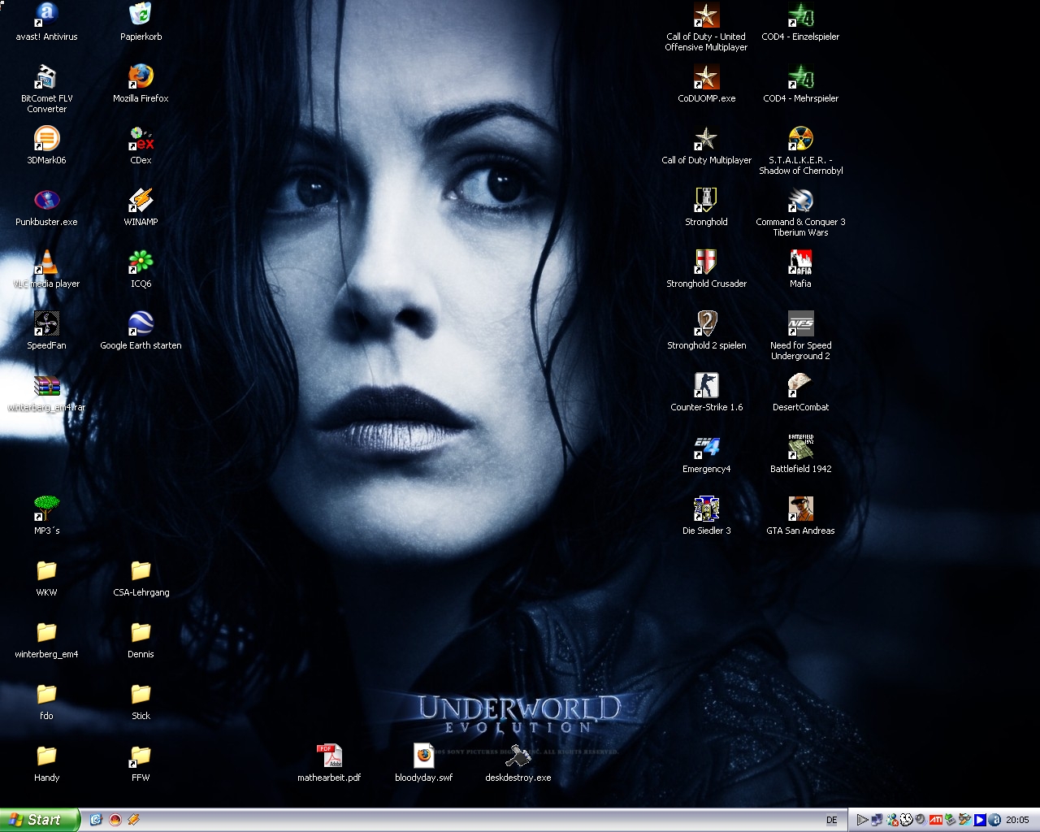Launch the VLC media player shortcut
This screenshot has height=832, width=1040.
coord(46,262)
